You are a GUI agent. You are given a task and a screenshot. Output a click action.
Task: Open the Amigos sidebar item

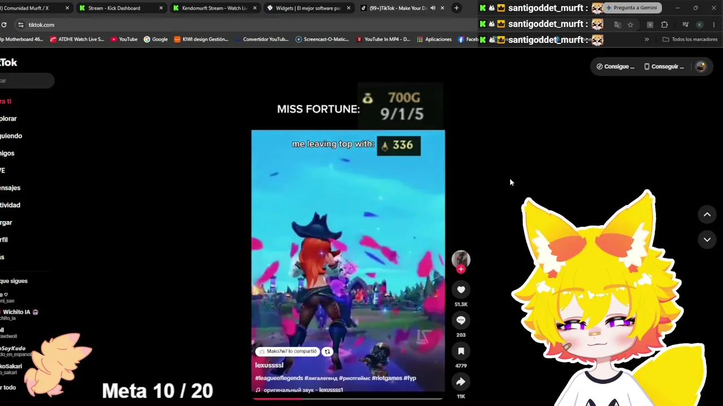coord(7,153)
